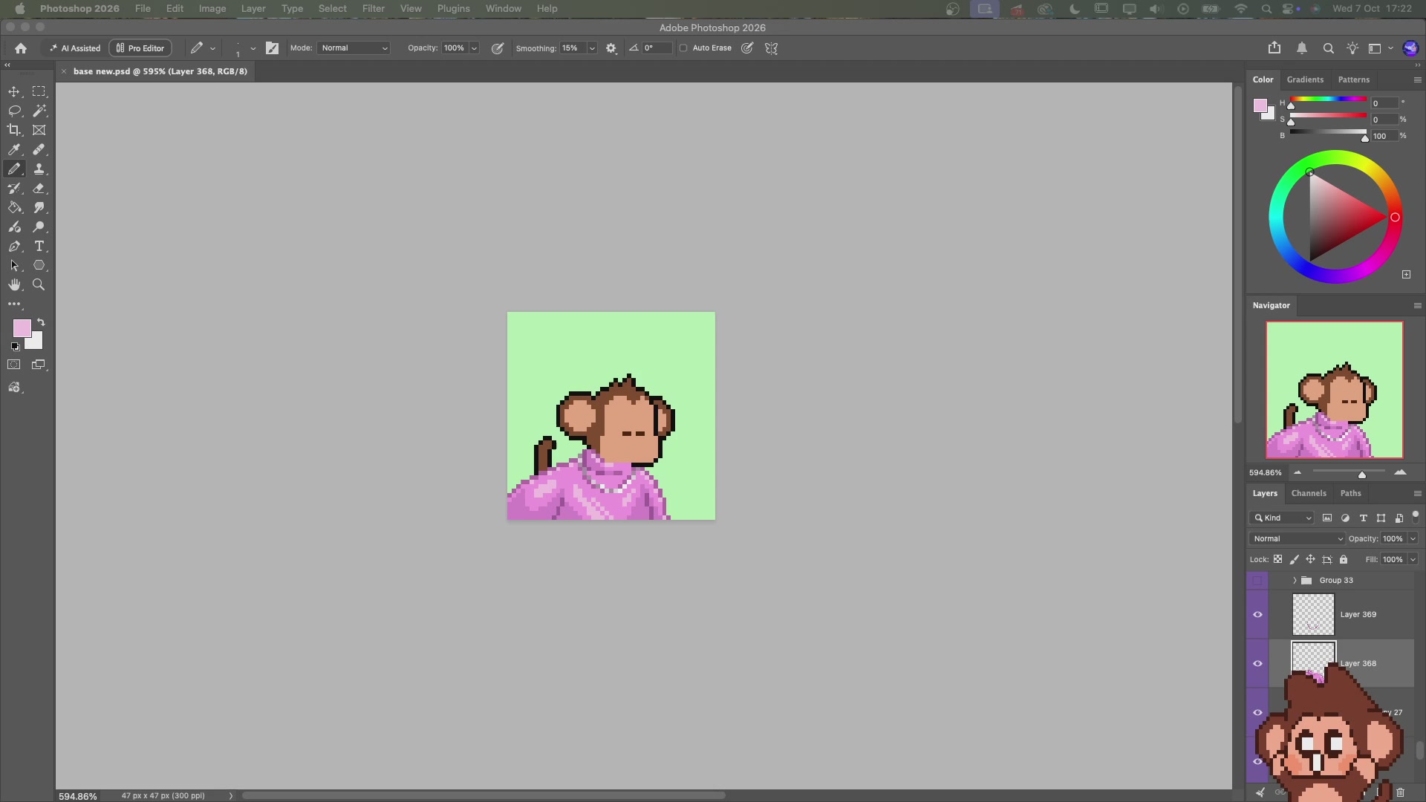Click the AI Assisted button
The height and width of the screenshot is (802, 1426).
pos(74,48)
